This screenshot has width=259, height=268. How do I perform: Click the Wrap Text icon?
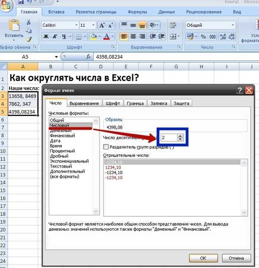[173, 25]
